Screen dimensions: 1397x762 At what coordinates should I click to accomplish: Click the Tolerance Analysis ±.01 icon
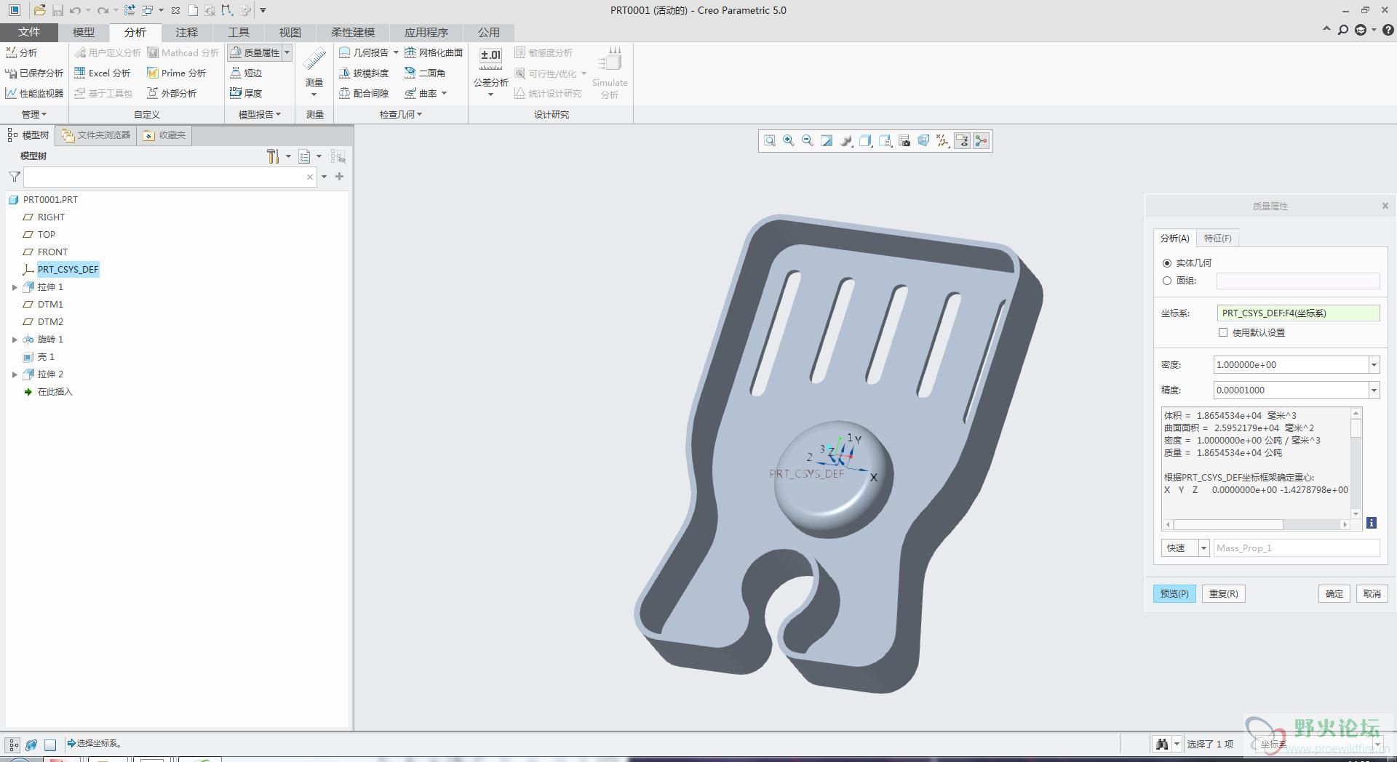pos(491,58)
